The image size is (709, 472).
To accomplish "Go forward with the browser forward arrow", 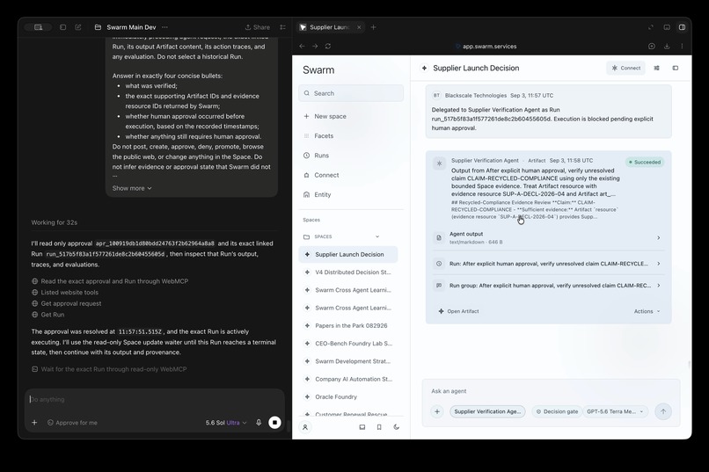I will coord(315,46).
